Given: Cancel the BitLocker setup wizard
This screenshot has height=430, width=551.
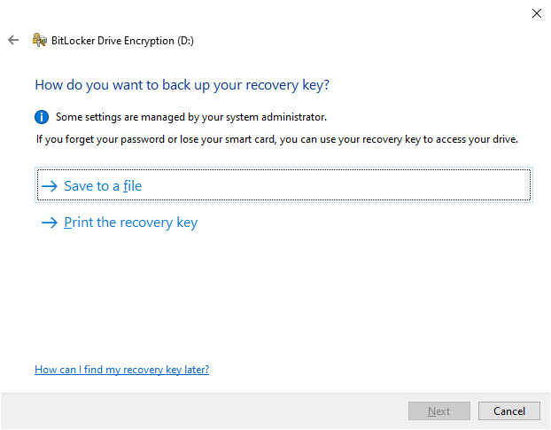Looking at the screenshot, I should coord(508,411).
